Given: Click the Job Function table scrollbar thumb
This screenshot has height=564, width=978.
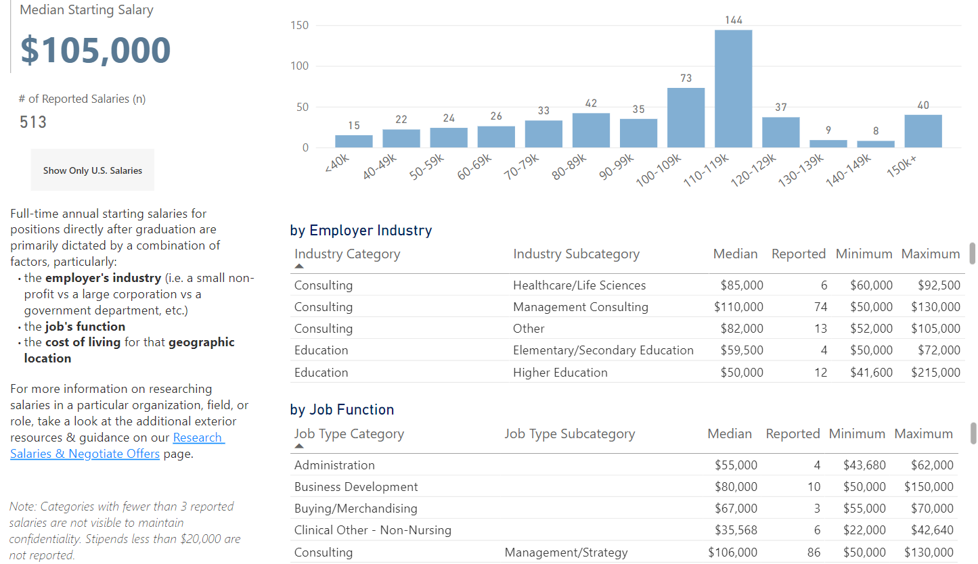Looking at the screenshot, I should pyautogui.click(x=973, y=433).
